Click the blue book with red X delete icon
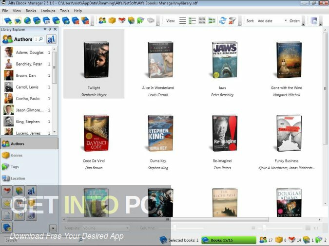This screenshot has width=329, height=246. point(76,21)
